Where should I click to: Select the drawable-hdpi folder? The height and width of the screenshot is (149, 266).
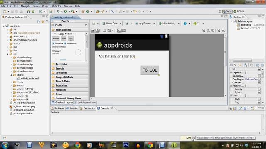23,58
